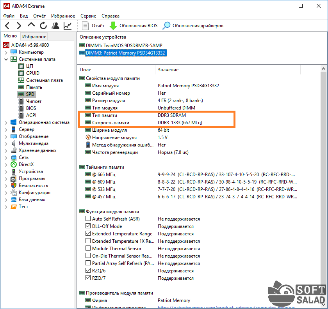Screen dimensions: 328x309
Task: Click the Up level arrow icon
Action: (x=31, y=25)
